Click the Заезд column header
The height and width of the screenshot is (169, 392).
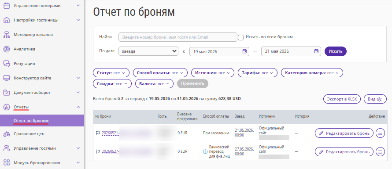point(240,116)
